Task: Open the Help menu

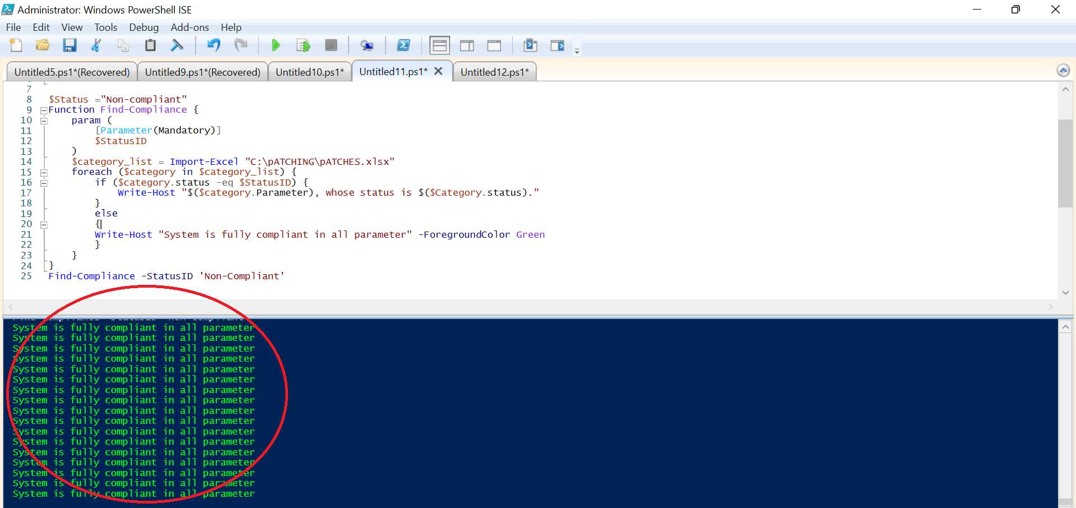Action: pos(231,27)
